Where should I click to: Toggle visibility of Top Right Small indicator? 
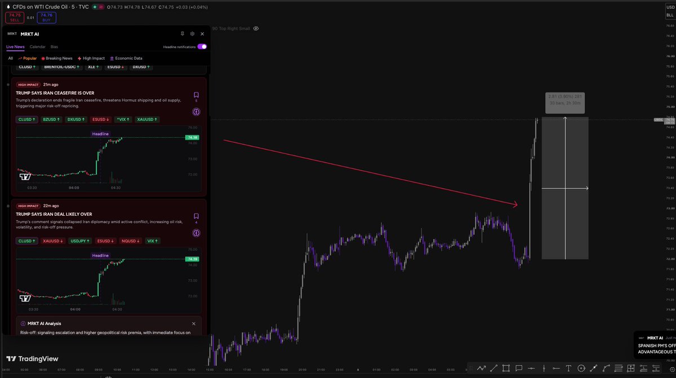tap(256, 28)
